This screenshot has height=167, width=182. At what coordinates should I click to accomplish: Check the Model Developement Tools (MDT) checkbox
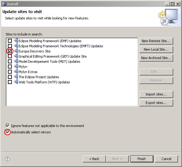(x=10, y=61)
